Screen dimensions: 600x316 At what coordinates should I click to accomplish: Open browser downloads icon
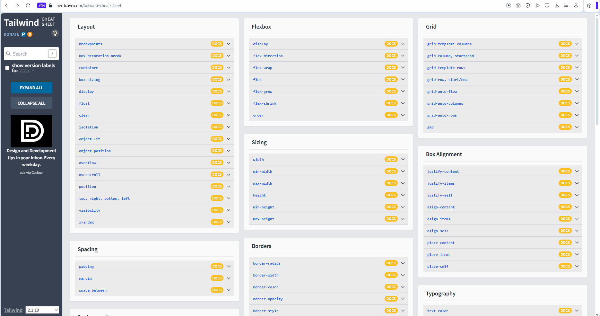[557, 5]
